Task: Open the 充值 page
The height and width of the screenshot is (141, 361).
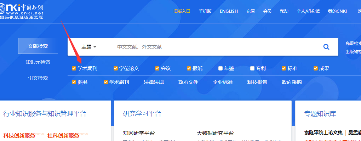Action: [250, 11]
